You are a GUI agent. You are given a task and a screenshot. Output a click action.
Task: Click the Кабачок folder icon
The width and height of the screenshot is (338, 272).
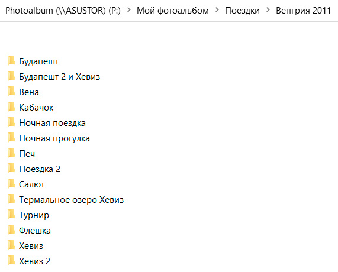click(x=11, y=107)
